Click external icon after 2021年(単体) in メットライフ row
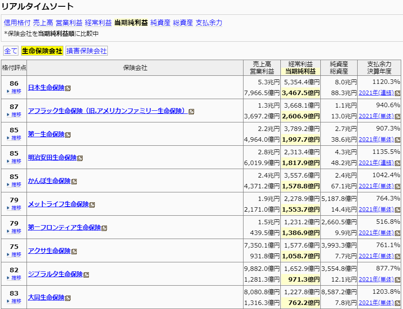This screenshot has height=309, width=403. (397, 210)
